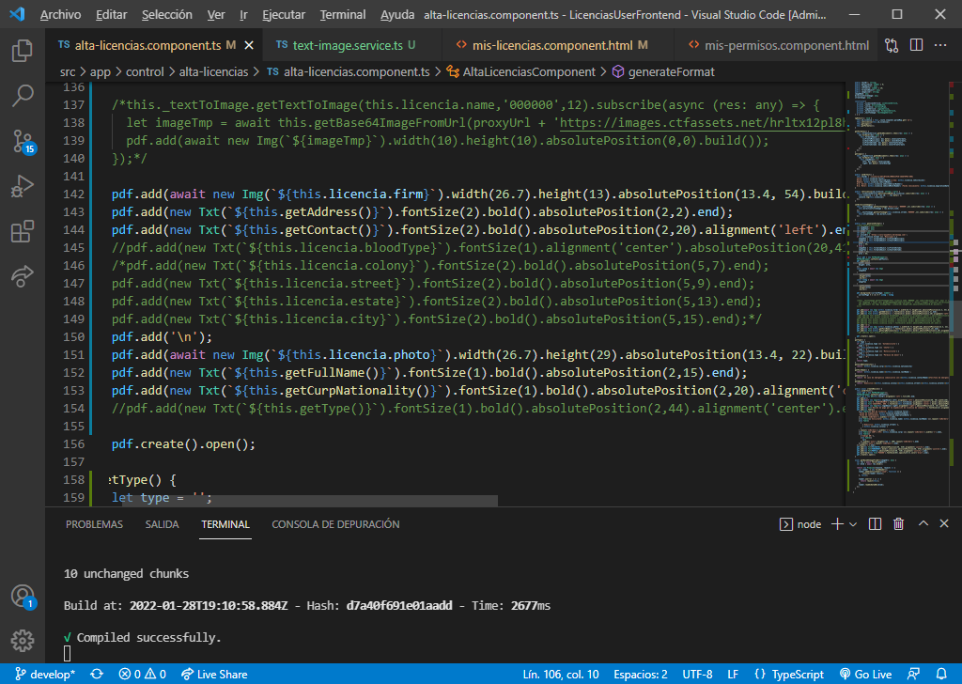
Task: Open the editor More Actions ellipsis
Action: (939, 45)
